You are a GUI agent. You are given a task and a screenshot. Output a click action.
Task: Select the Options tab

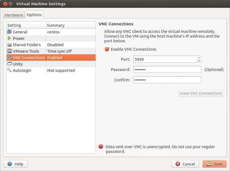pyautogui.click(x=34, y=15)
